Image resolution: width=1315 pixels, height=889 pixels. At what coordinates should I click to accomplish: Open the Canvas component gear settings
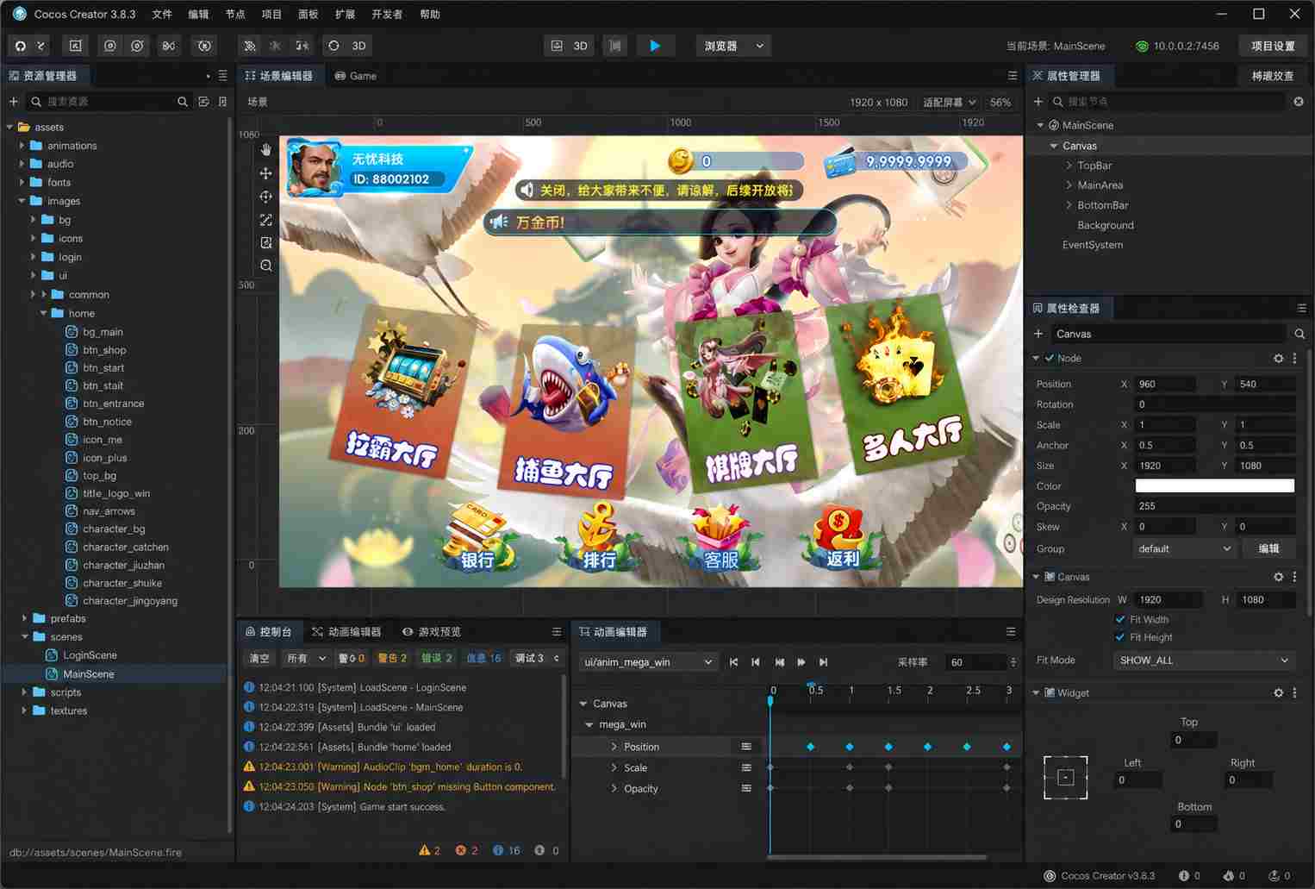(x=1278, y=577)
